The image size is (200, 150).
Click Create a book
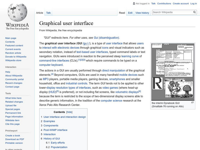(x=13, y=135)
